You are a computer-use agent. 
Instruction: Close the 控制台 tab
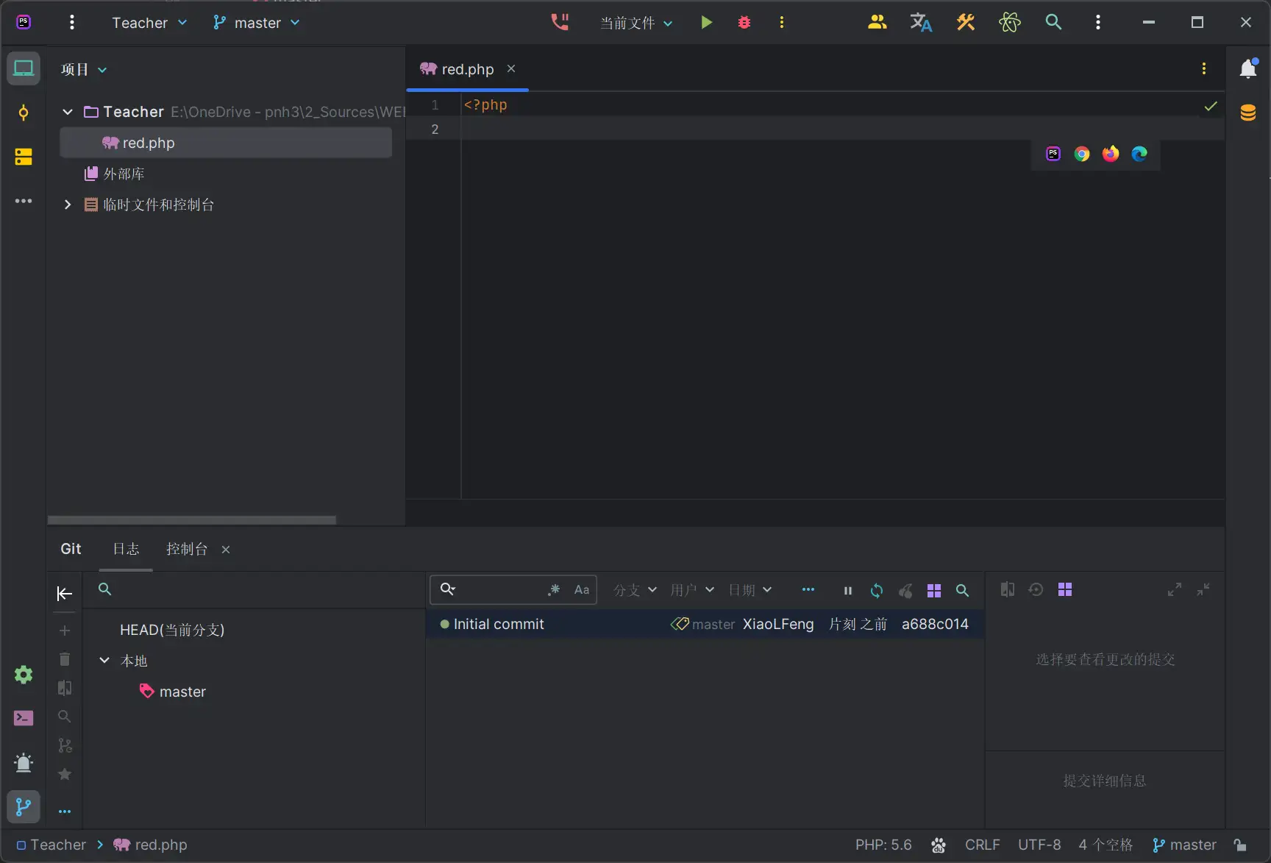click(x=226, y=550)
